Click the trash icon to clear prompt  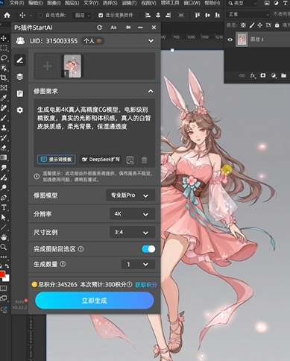coord(144,160)
